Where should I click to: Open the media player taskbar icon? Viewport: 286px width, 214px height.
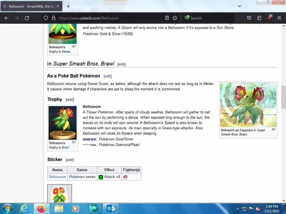(x=75, y=208)
